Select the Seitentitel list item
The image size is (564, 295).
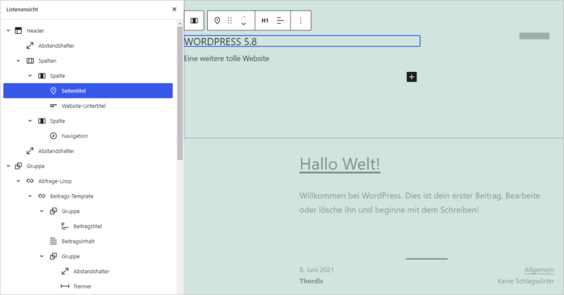88,91
